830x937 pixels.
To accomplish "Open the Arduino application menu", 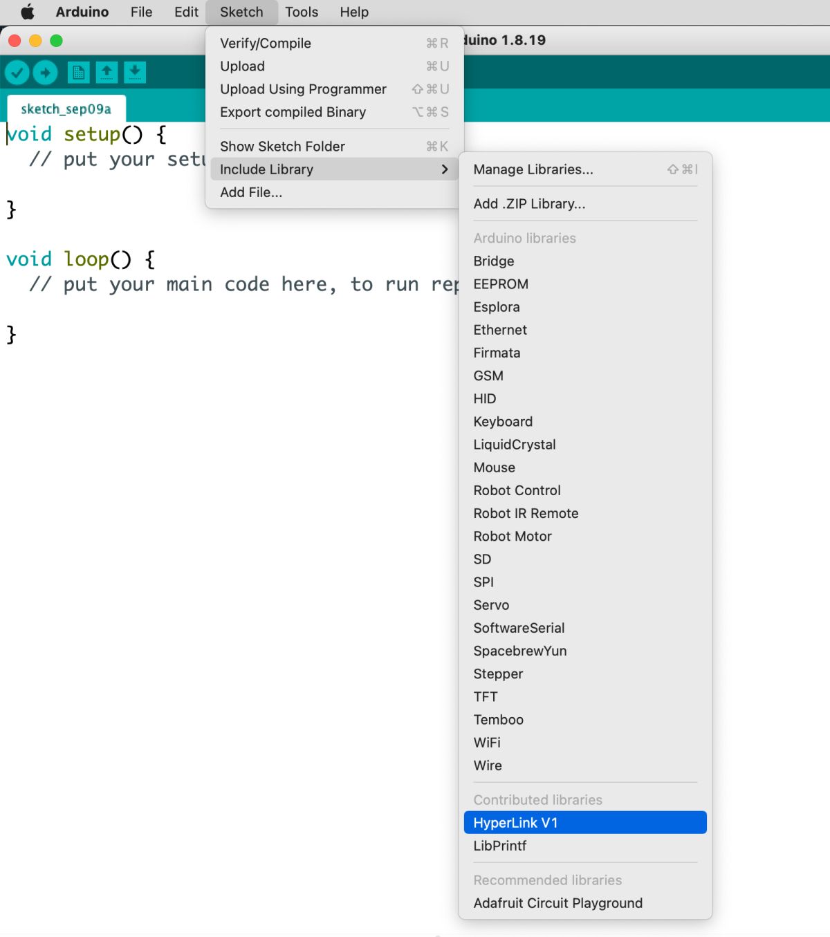I will [82, 12].
